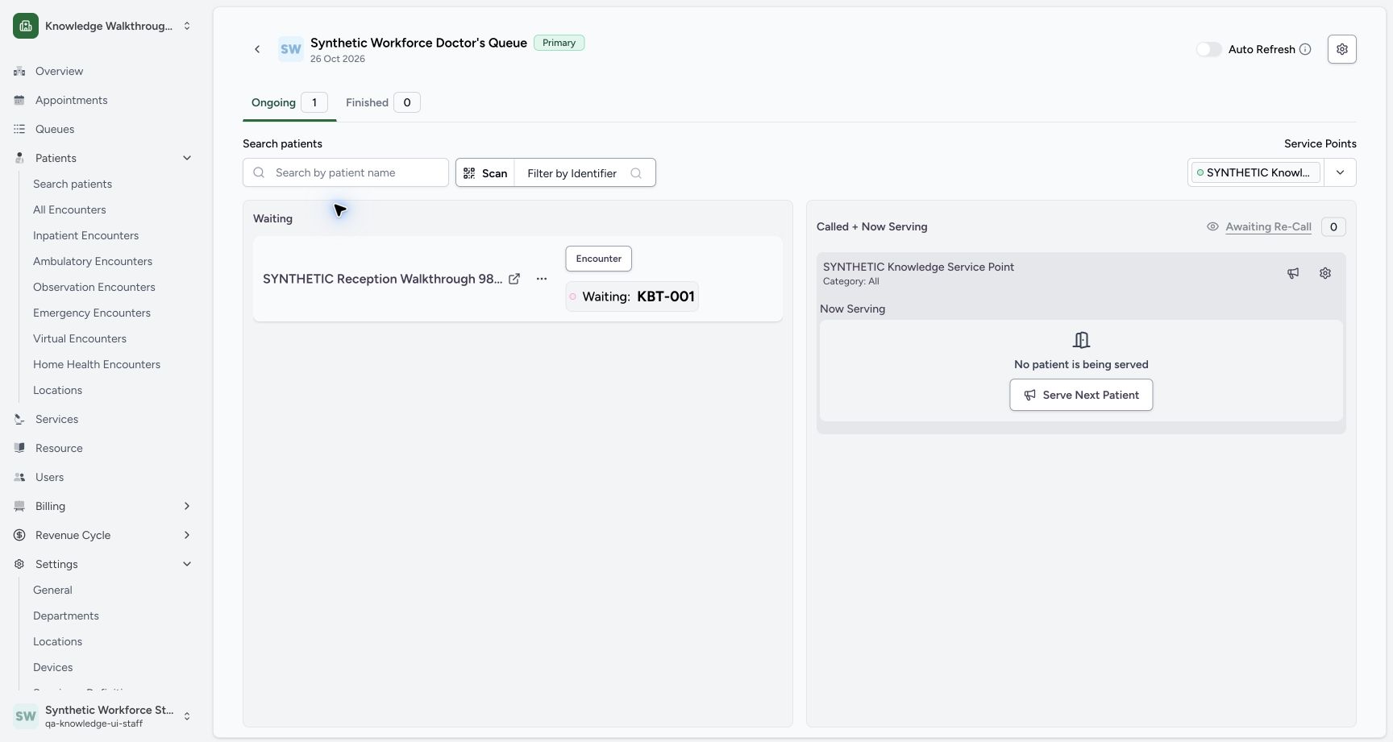Toggle the Auto Refresh switch
Screen dimensions: 1393x742
pyautogui.click(x=1208, y=49)
